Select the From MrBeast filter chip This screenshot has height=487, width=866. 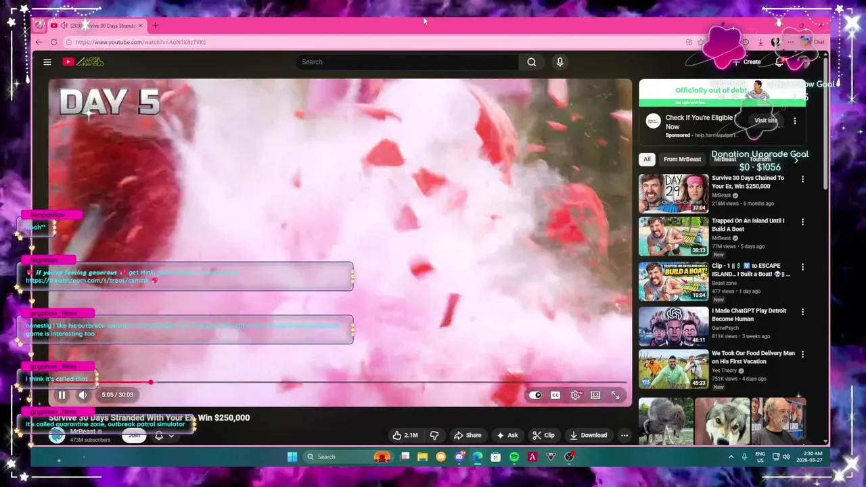682,159
